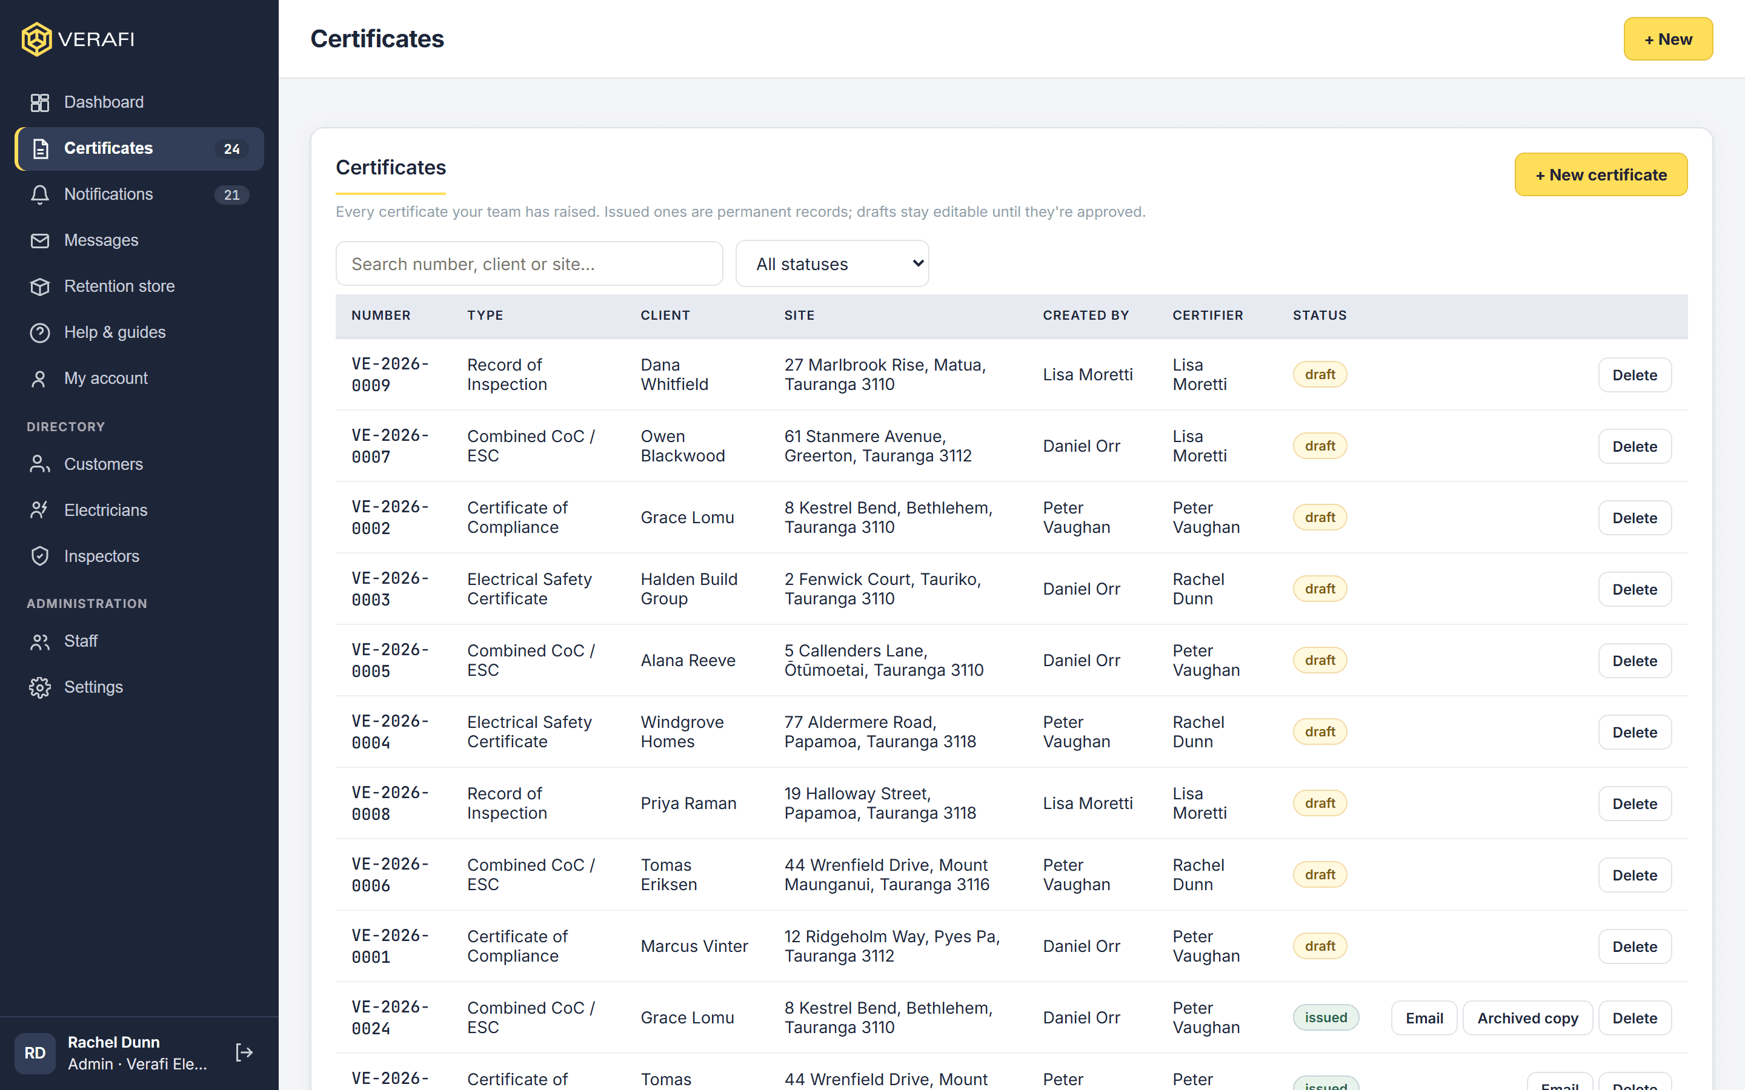Click the sign out arrow icon
Viewport: 1745px width, 1090px height.
coord(244,1052)
